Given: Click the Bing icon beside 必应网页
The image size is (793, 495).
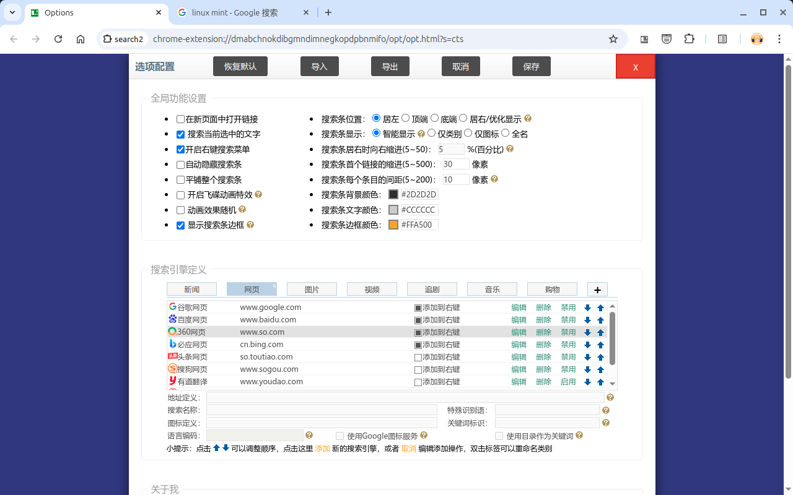Looking at the screenshot, I should pos(172,343).
